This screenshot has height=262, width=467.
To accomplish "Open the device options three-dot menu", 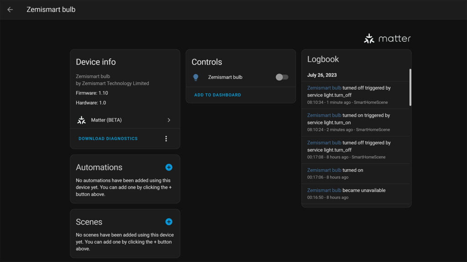I will tap(166, 139).
